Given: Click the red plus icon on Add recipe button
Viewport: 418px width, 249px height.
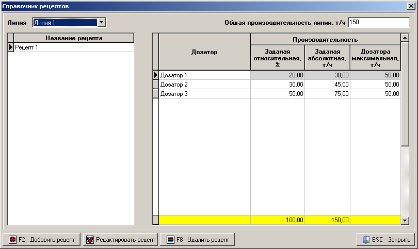Looking at the screenshot, I should (12, 240).
